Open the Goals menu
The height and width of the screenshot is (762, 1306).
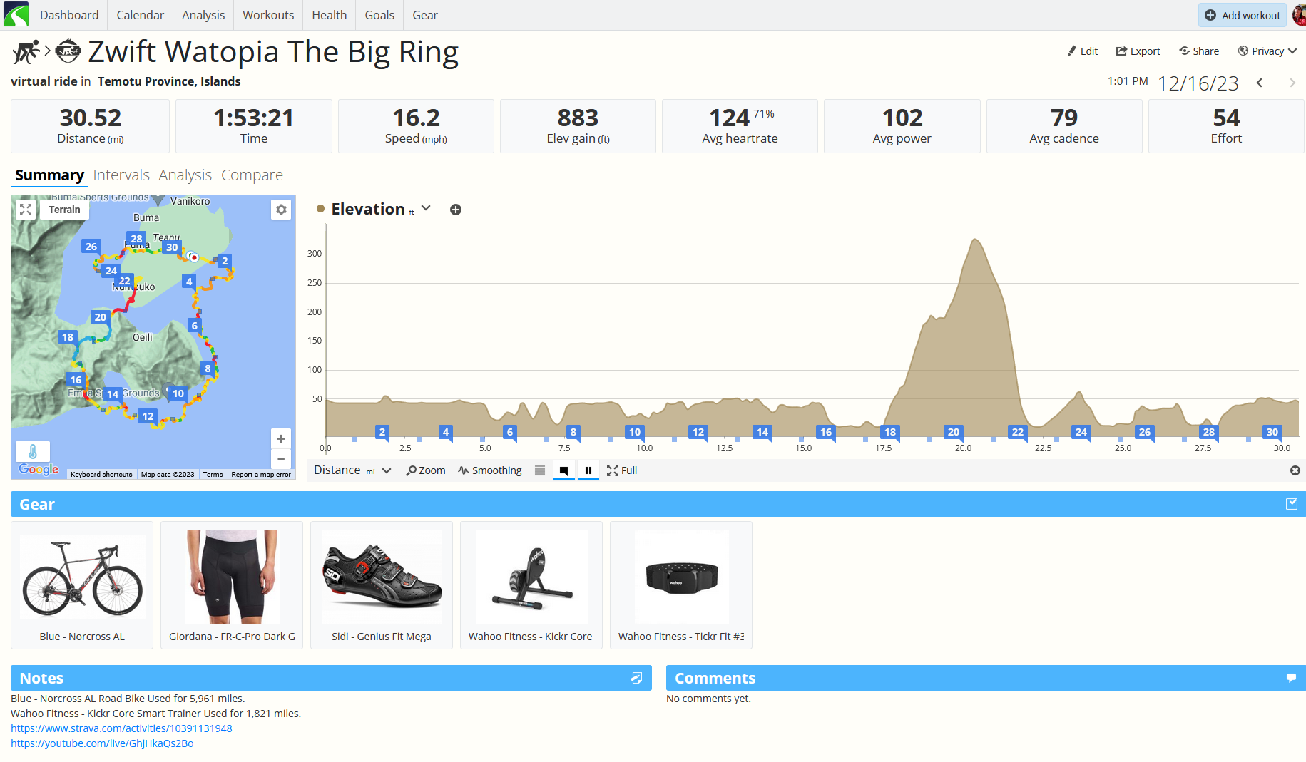pyautogui.click(x=379, y=15)
